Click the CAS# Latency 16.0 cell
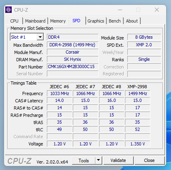 [112, 100]
